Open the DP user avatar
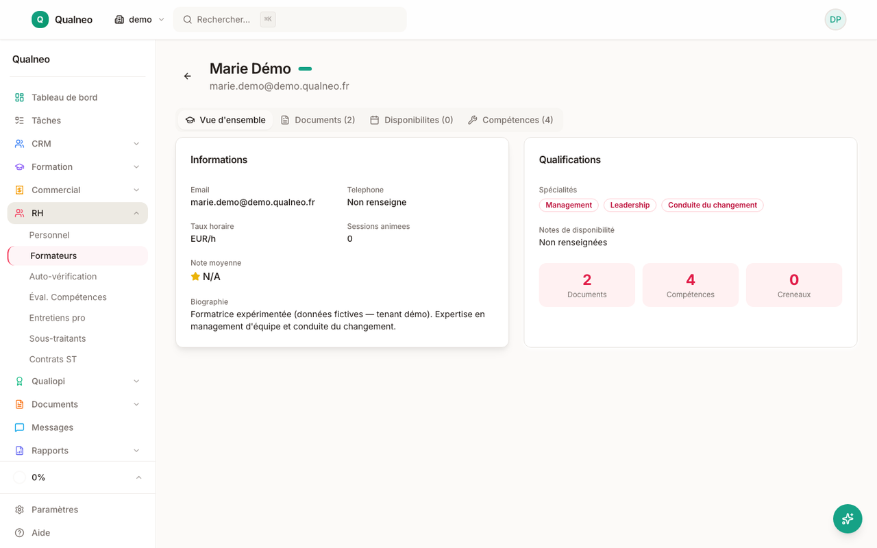877x548 pixels. (835, 19)
